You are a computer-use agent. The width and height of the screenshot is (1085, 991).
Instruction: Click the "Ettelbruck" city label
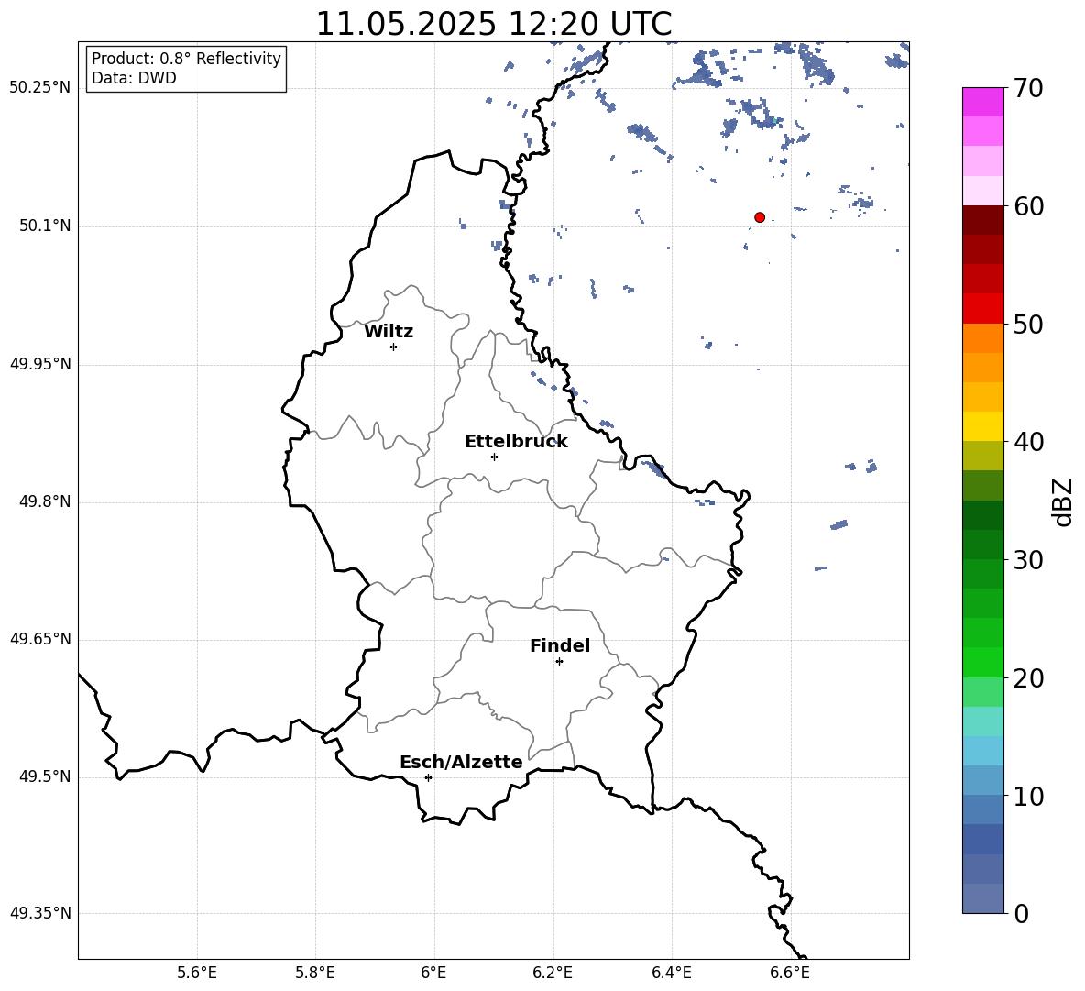(516, 442)
